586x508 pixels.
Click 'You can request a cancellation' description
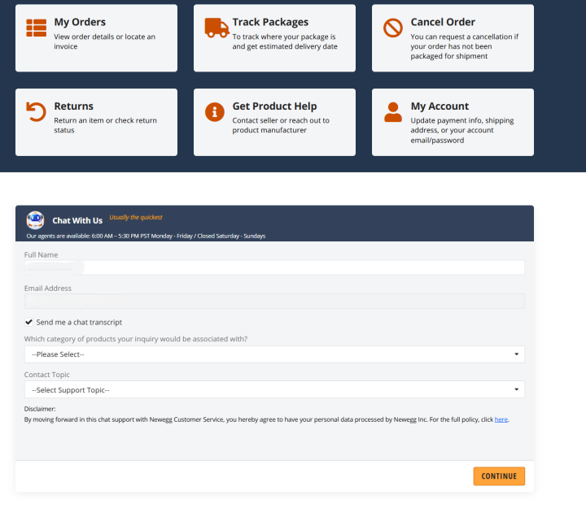(464, 46)
